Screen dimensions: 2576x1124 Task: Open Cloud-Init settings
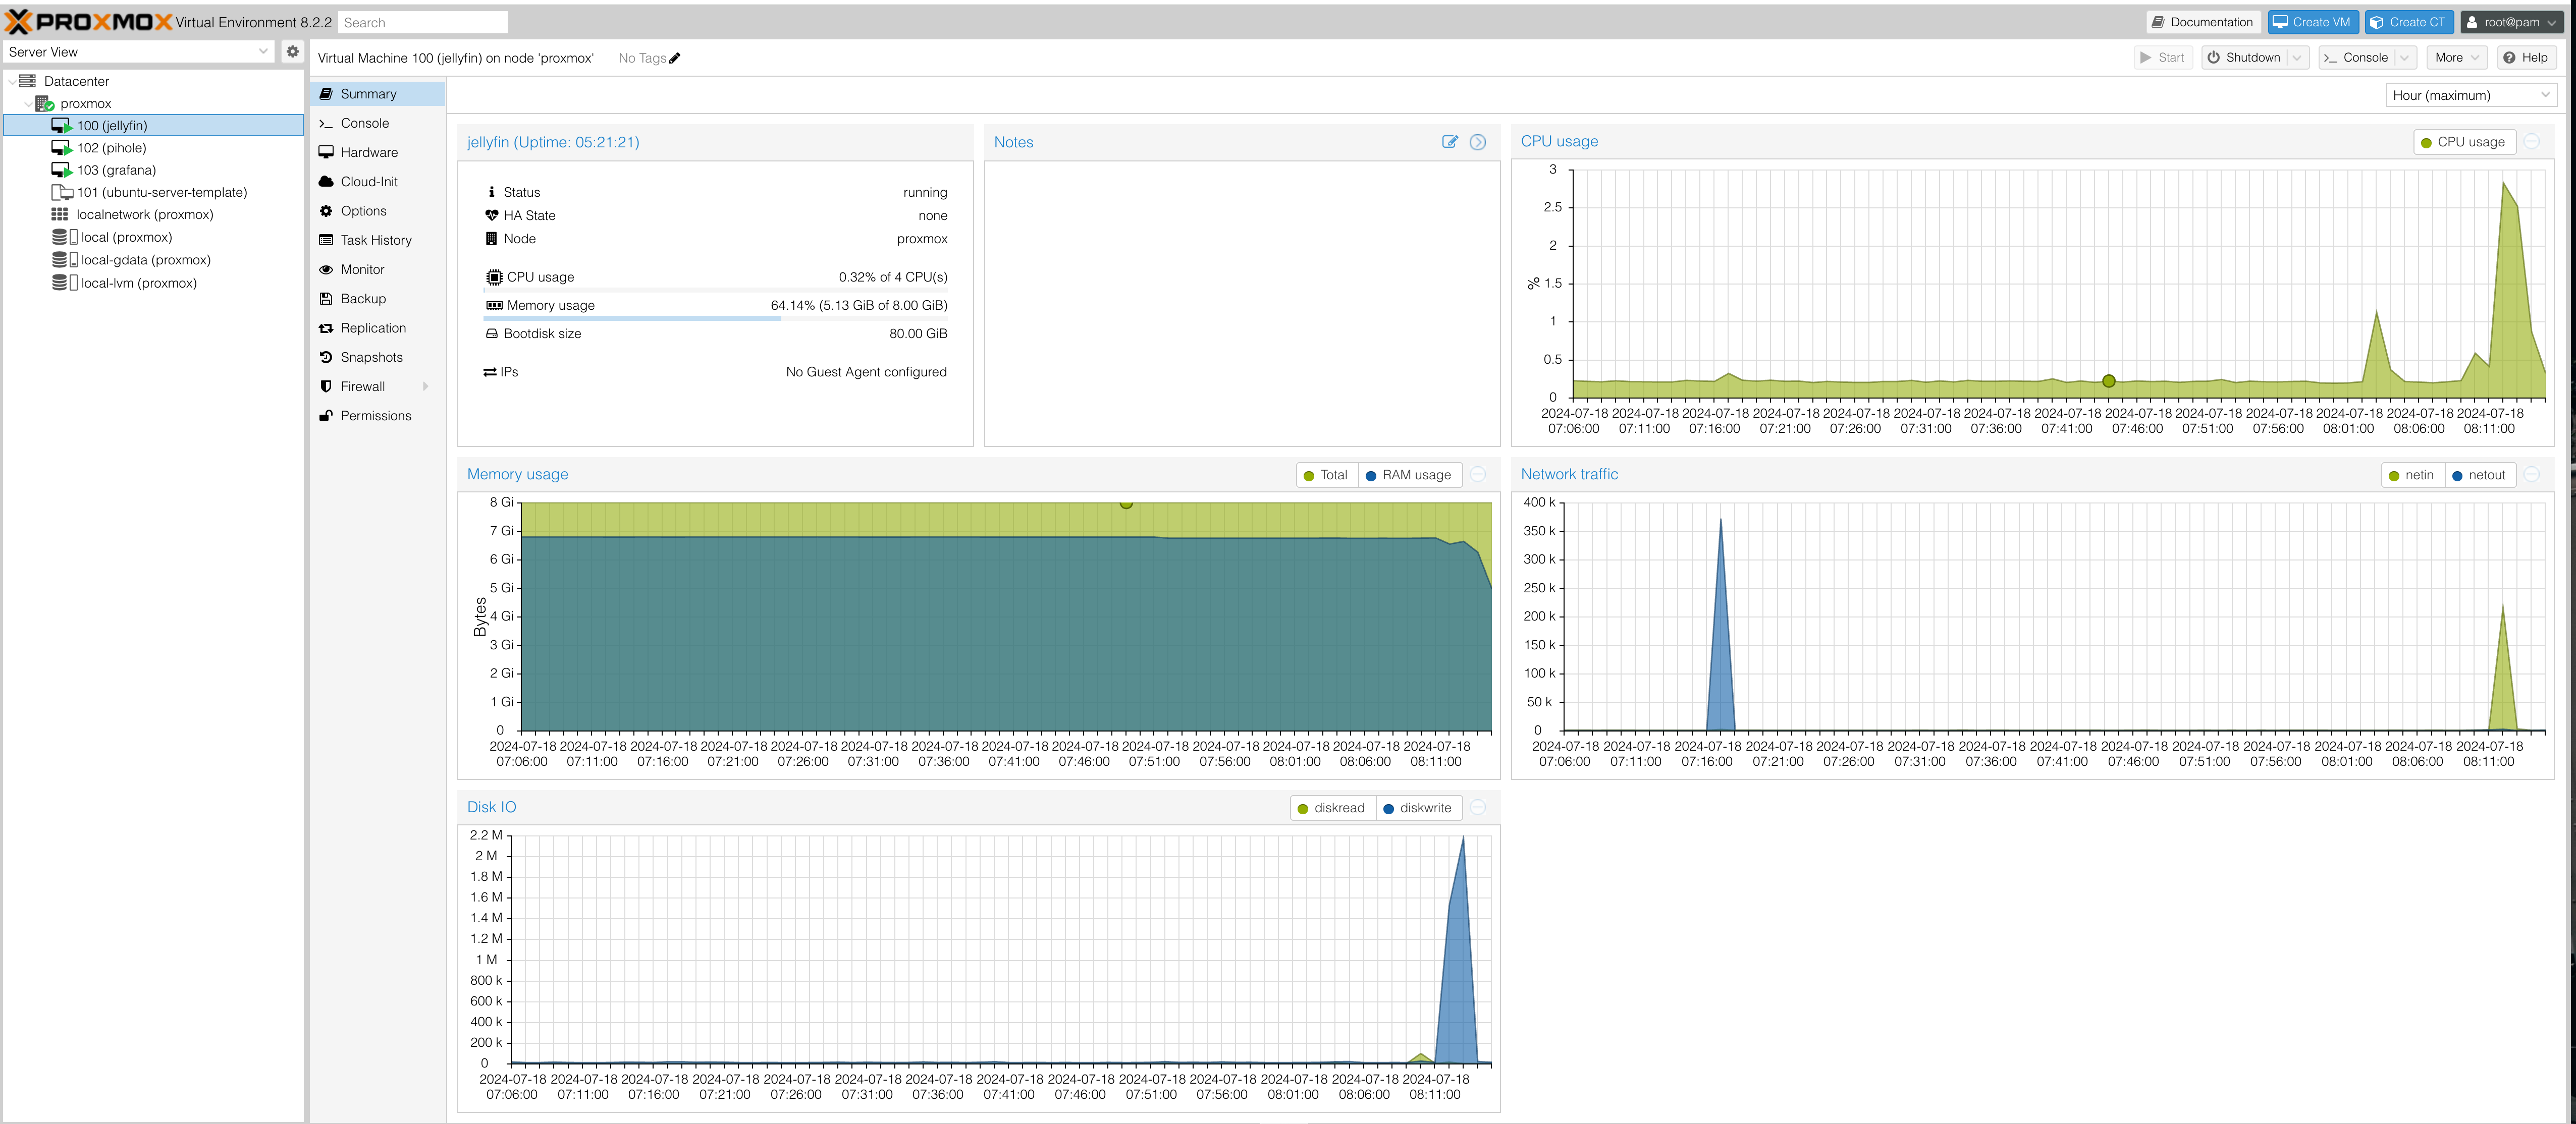pos(378,181)
